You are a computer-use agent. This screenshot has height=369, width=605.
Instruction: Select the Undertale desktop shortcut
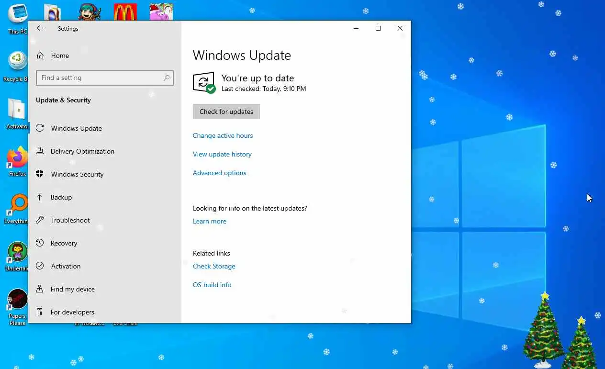pos(18,256)
